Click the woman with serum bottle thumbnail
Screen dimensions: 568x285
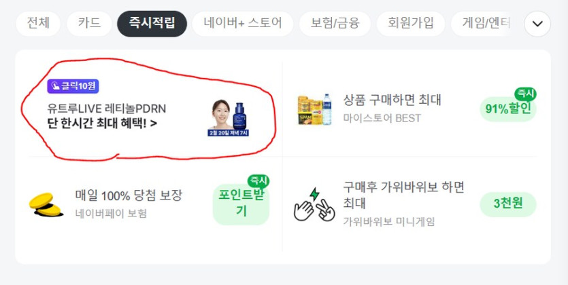[228, 119]
